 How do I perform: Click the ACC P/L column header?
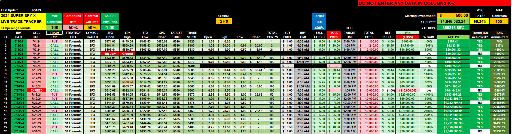453,37
